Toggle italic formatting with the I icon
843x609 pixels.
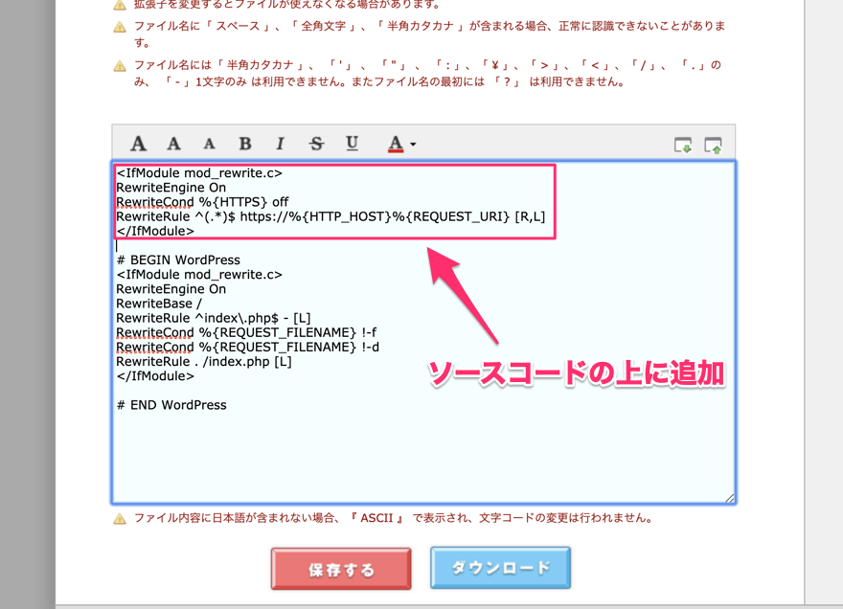tap(279, 143)
